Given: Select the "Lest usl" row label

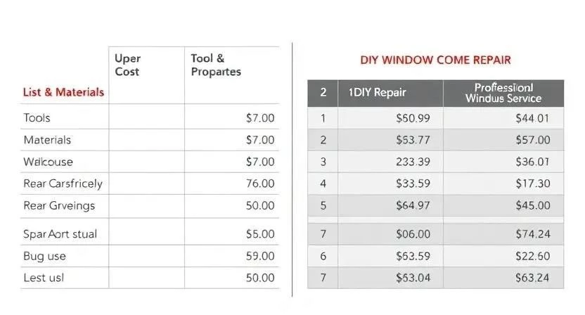Looking at the screenshot, I should (44, 278).
